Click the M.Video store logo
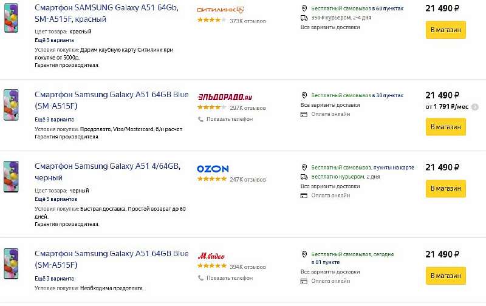The height and width of the screenshot is (306, 486). 211,256
